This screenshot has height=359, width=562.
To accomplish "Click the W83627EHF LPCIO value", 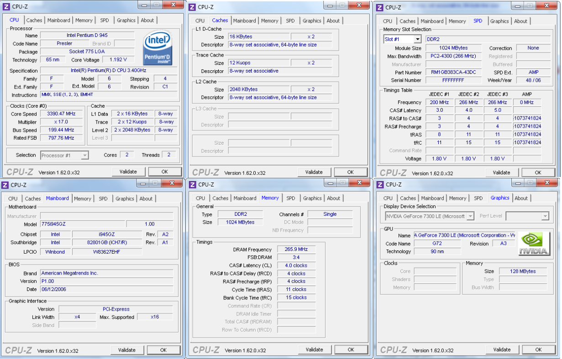I will [x=107, y=251].
